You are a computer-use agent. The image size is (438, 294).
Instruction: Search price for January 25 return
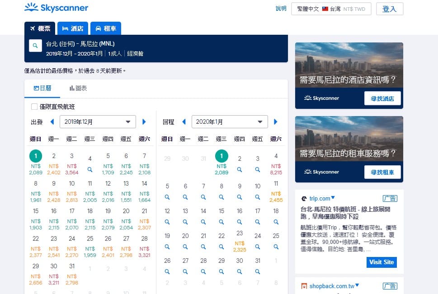[x=276, y=247]
